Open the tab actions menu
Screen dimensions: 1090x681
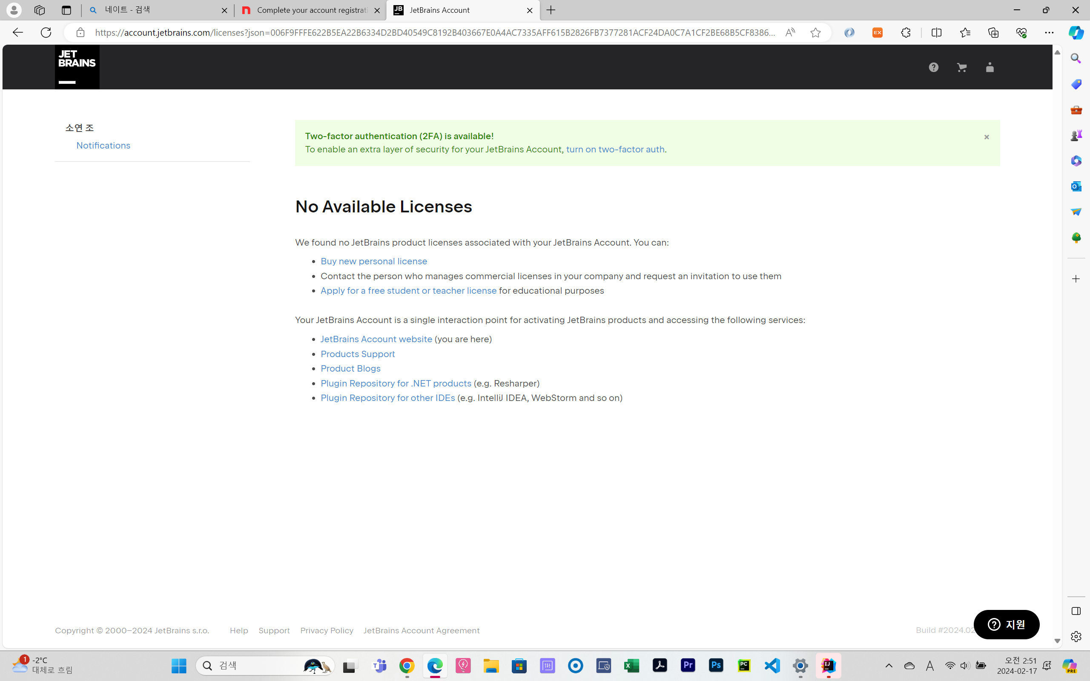pyautogui.click(x=66, y=10)
